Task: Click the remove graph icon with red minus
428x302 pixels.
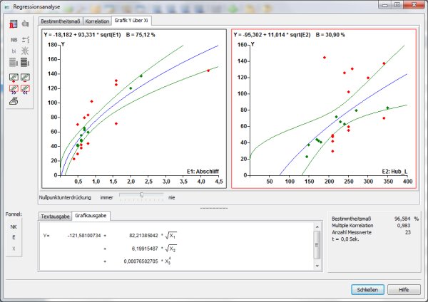Action: coord(25,78)
